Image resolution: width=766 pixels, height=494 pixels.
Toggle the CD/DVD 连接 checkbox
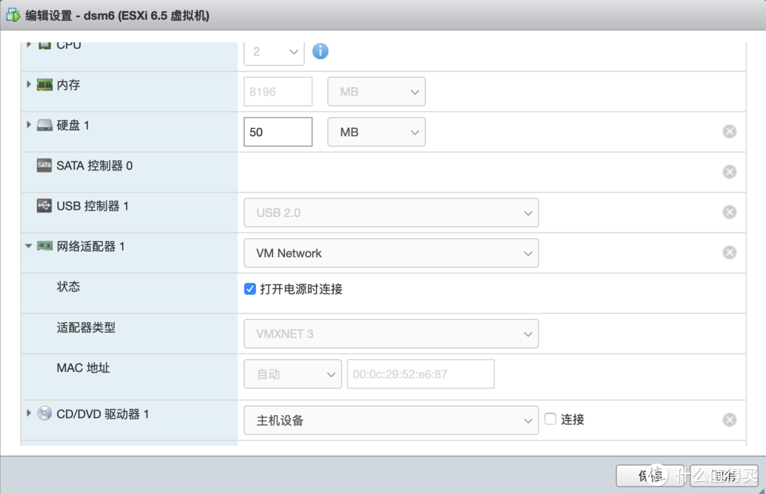[550, 419]
